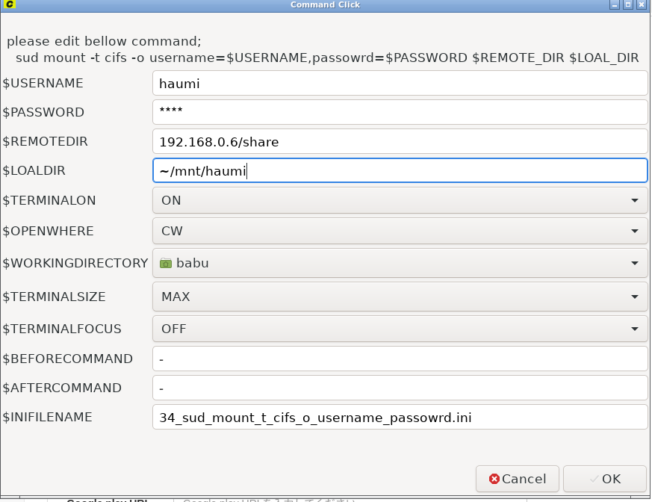This screenshot has height=502, width=652.
Task: Open the $TERMINALFOCUS dropdown showing OFF
Action: (400, 329)
